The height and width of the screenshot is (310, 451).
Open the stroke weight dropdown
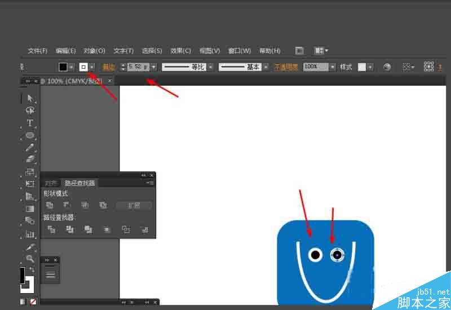coord(154,67)
